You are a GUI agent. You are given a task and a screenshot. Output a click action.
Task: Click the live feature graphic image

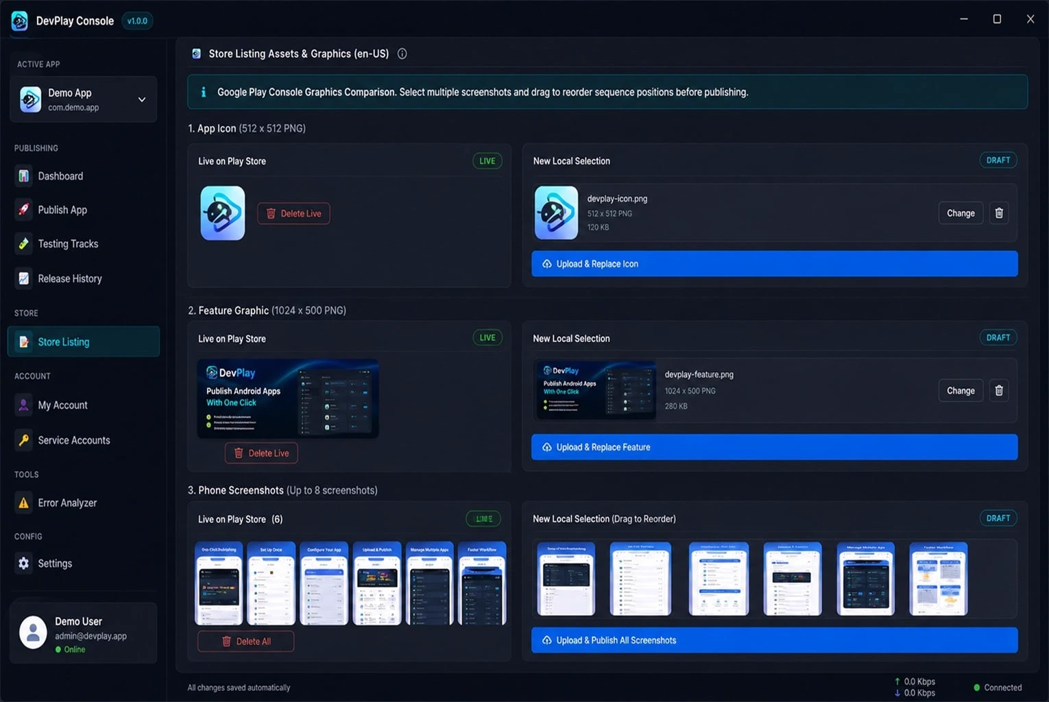[288, 399]
